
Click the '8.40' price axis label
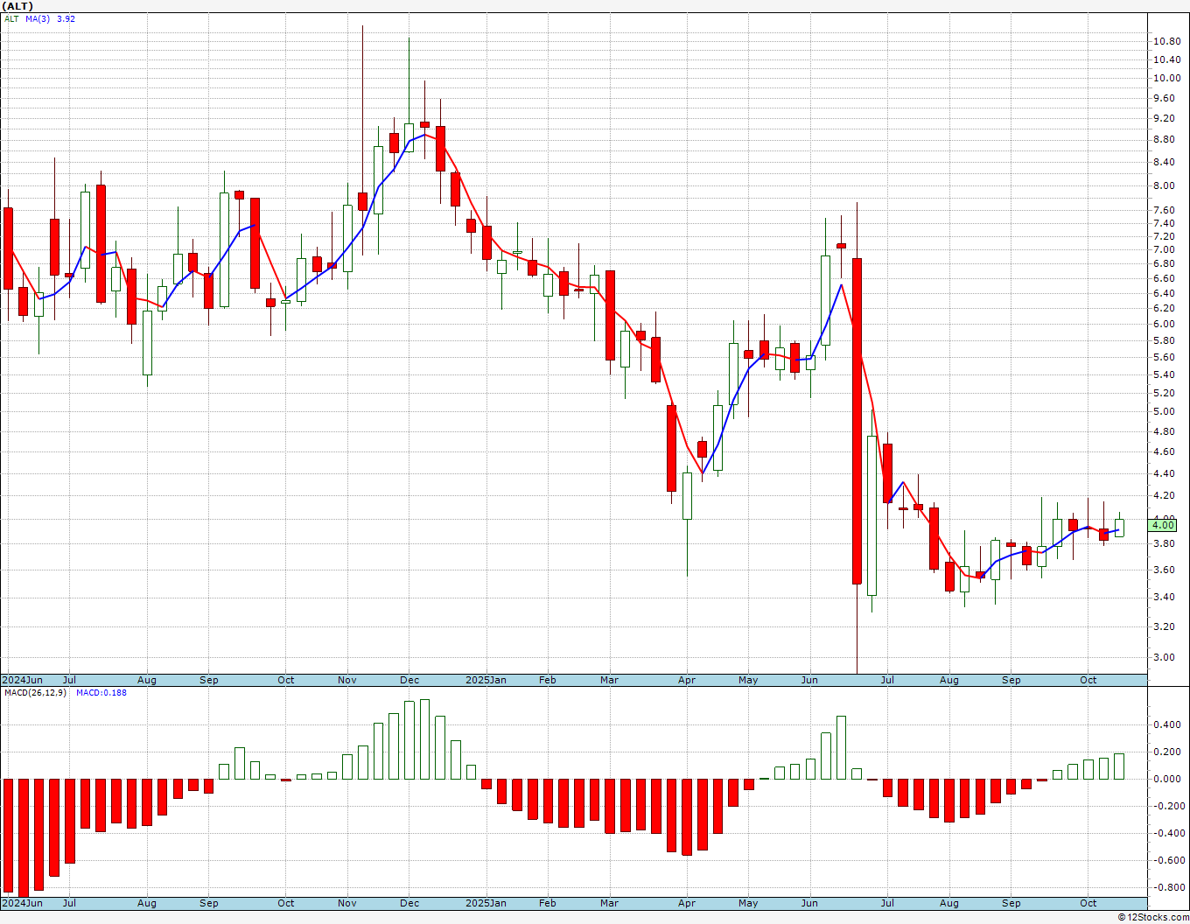pyautogui.click(x=1164, y=163)
